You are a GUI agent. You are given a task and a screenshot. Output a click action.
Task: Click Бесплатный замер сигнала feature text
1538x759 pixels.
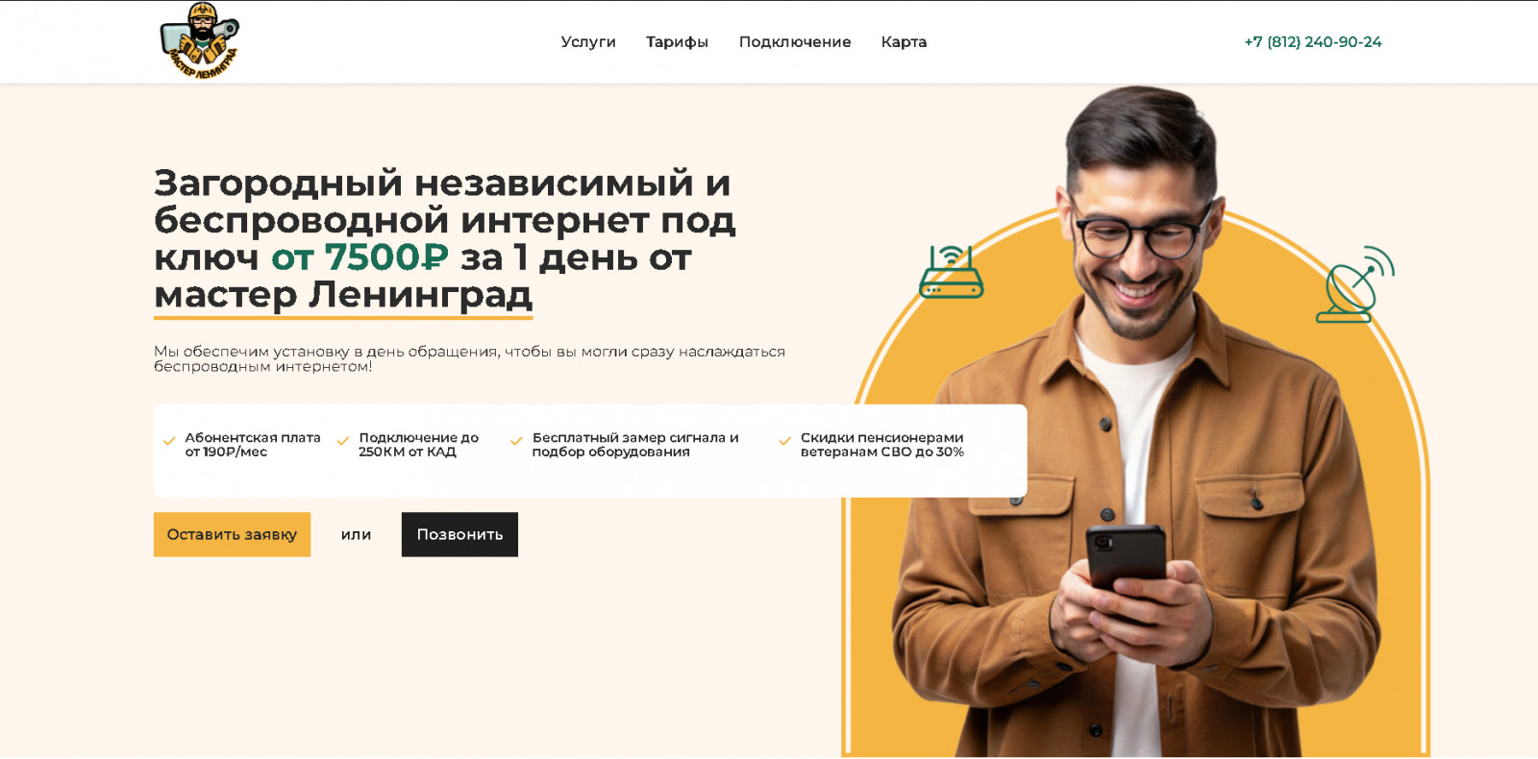click(635, 445)
